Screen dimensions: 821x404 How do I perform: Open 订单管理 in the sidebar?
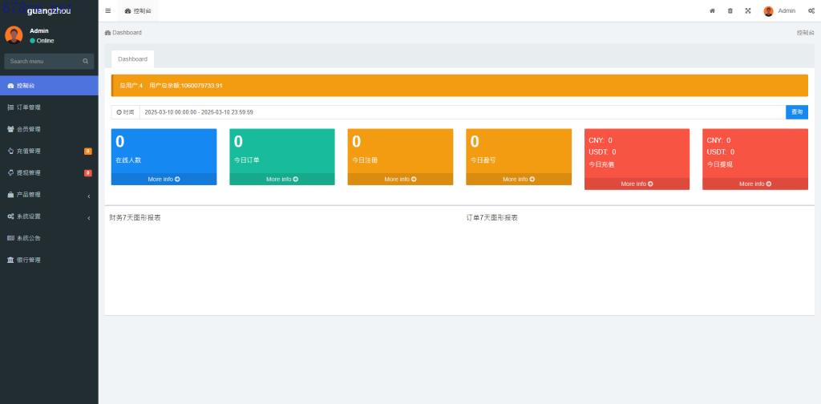(29, 107)
